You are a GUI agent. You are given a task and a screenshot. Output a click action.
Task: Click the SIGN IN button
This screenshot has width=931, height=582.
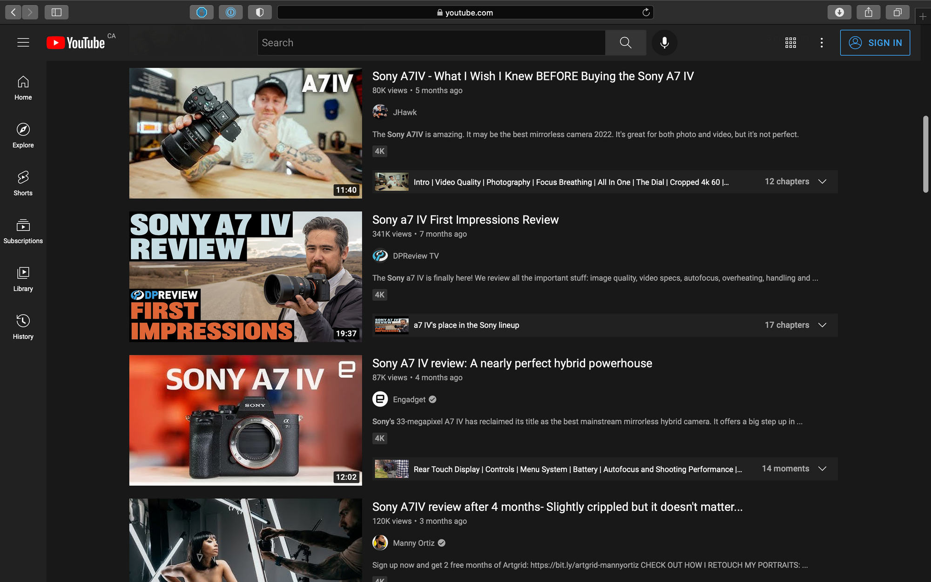875,42
